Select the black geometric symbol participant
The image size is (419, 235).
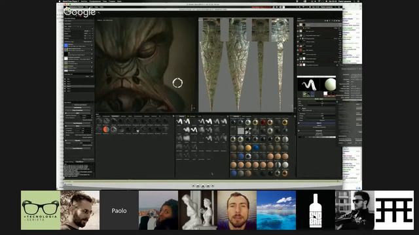tap(394, 210)
